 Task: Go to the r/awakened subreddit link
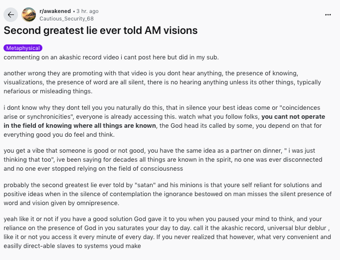tap(55, 11)
